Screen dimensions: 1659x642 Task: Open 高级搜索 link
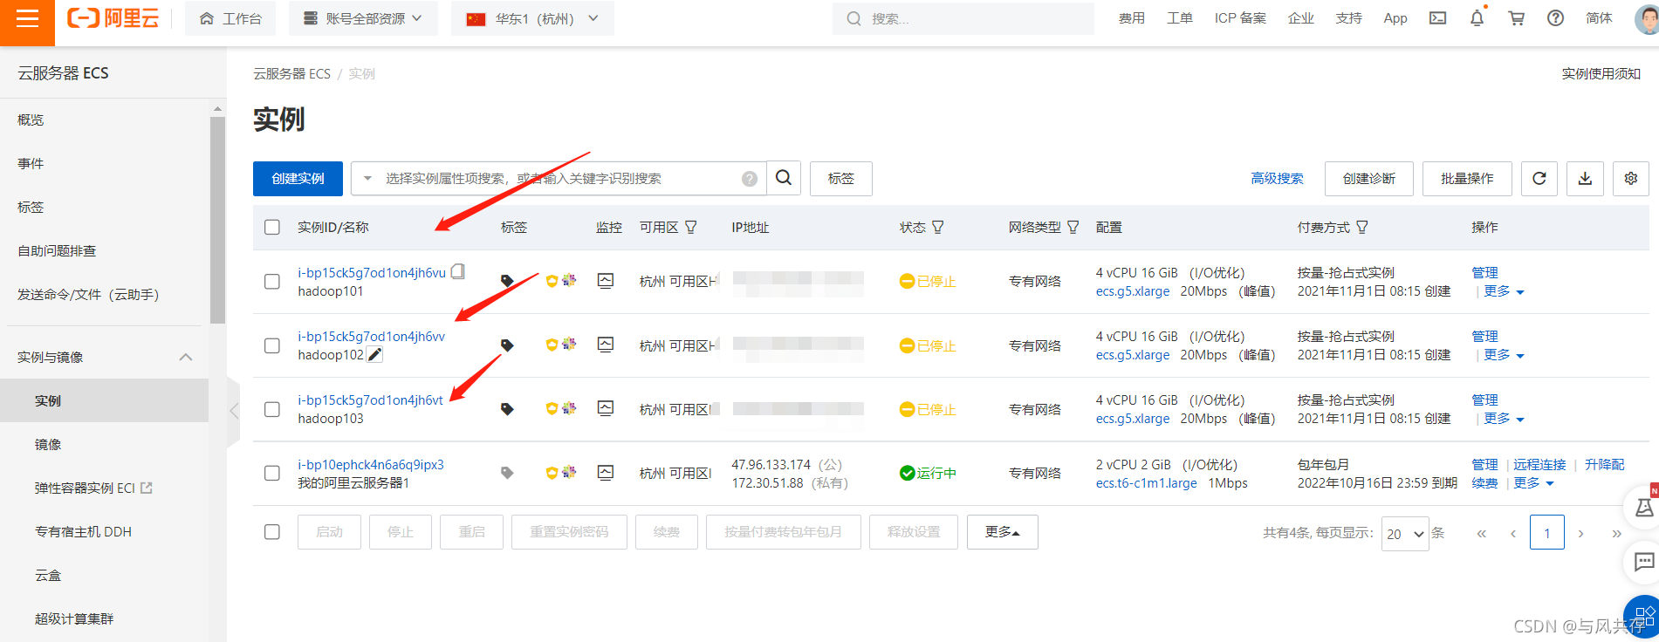[x=1277, y=179]
